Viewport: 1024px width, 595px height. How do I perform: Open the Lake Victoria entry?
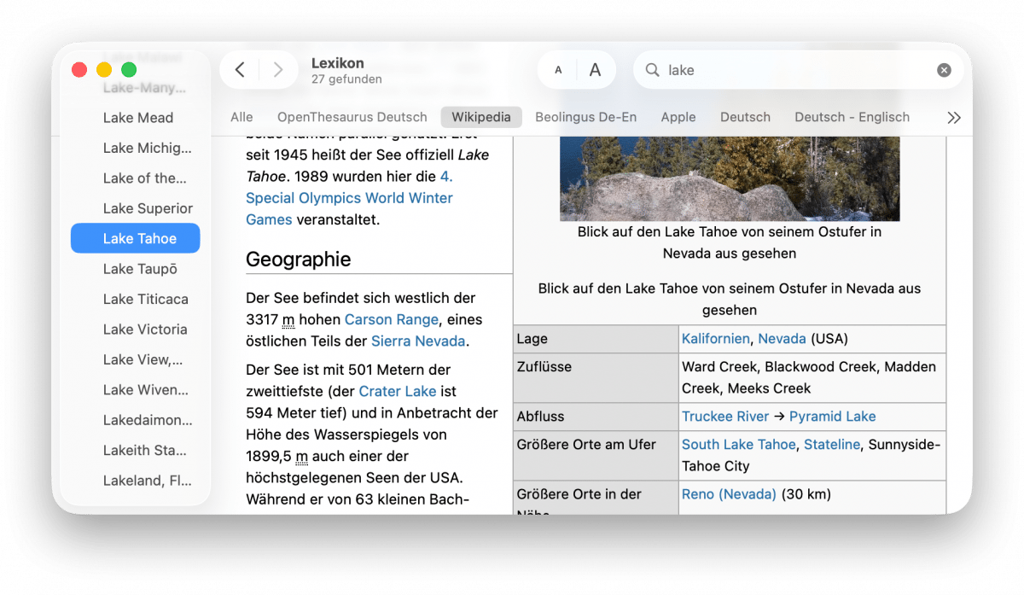(145, 330)
